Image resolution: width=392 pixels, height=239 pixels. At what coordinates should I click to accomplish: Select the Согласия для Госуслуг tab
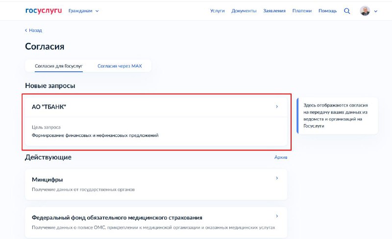pyautogui.click(x=59, y=66)
